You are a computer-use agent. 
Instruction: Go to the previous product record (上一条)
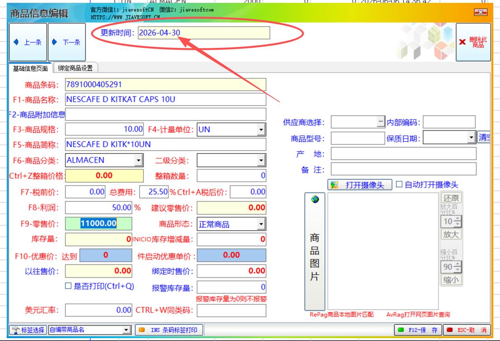click(x=28, y=42)
